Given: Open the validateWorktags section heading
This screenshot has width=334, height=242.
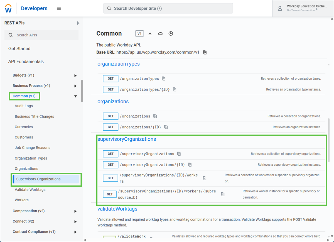Looking at the screenshot, I should pos(117,209).
